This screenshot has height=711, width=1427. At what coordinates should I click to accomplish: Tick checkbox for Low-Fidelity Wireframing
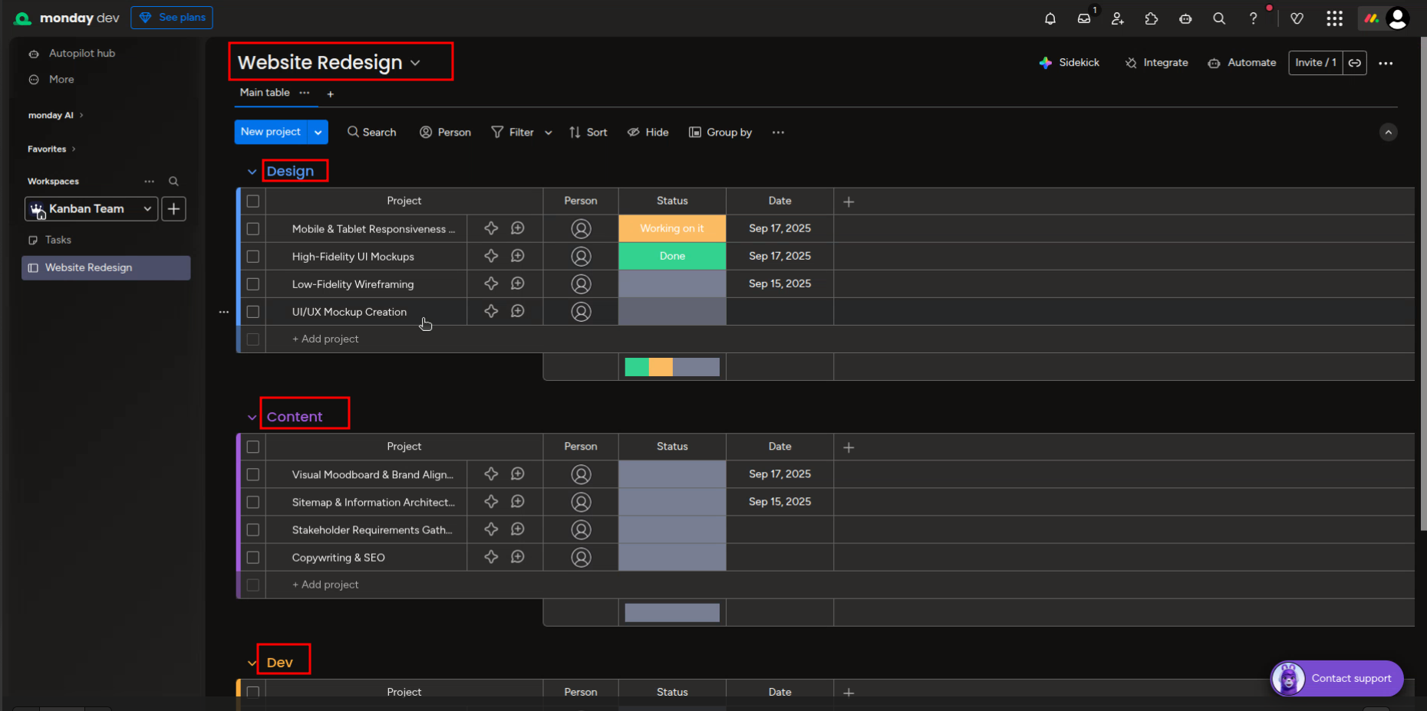point(253,284)
